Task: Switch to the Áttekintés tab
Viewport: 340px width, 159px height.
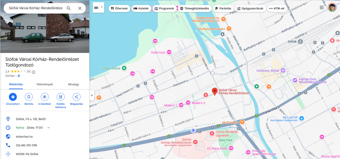Action: [x=16, y=84]
